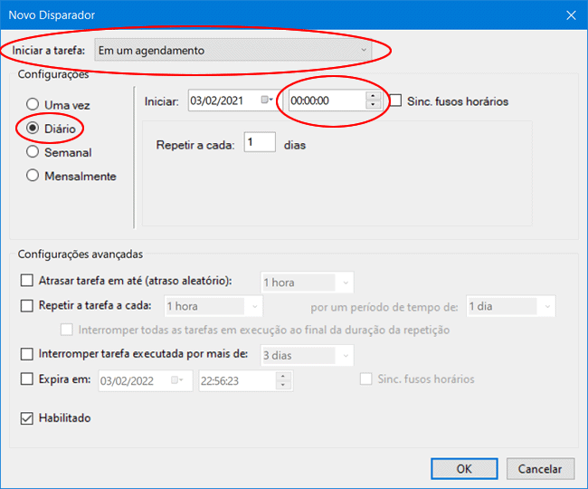Decrease Expira em time with down arrow
Image resolution: width=588 pixels, height=489 pixels.
(x=283, y=385)
